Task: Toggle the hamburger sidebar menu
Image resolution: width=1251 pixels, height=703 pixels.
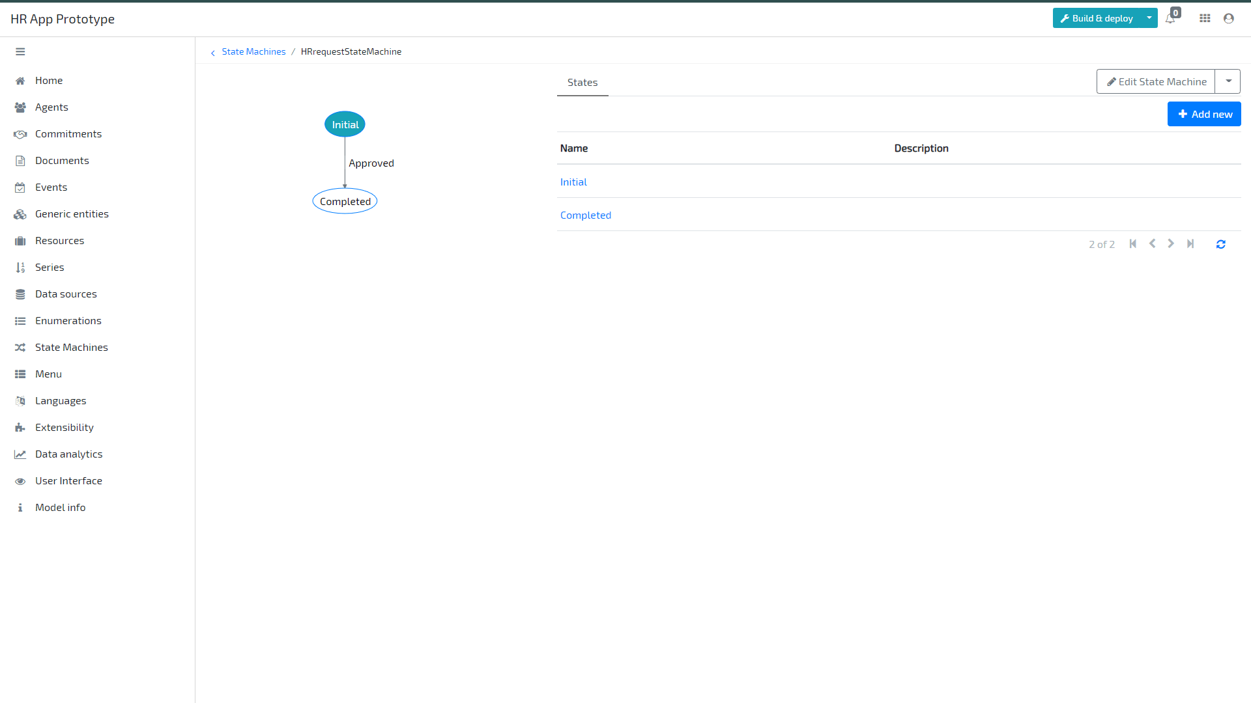Action: pyautogui.click(x=20, y=51)
